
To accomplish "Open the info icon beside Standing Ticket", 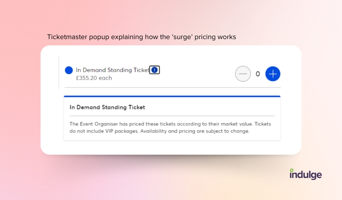I will (x=155, y=70).
